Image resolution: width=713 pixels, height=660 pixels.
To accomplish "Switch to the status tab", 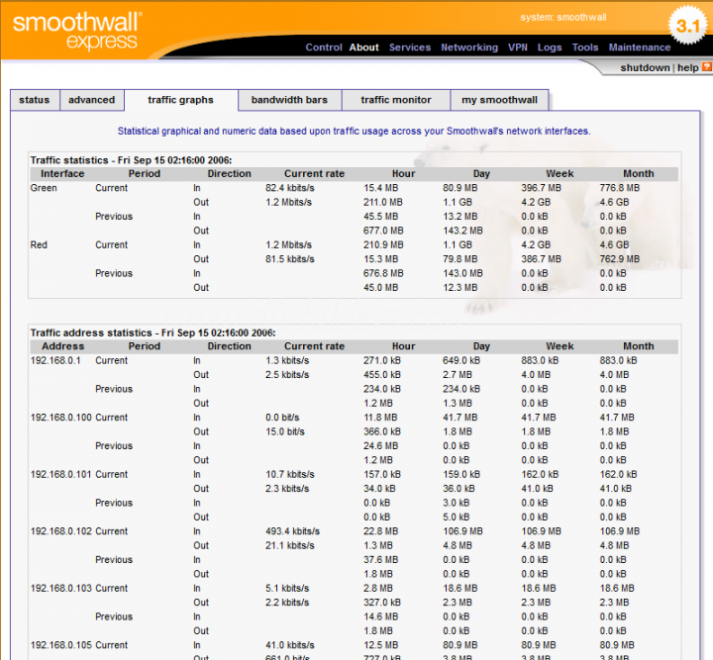I will coord(35,100).
